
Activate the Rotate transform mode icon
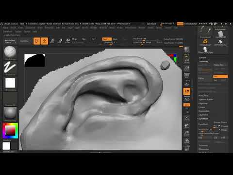click(x=67, y=41)
